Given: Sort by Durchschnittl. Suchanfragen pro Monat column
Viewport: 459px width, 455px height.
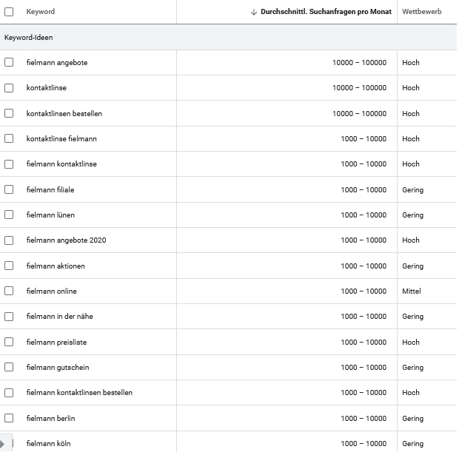Looking at the screenshot, I should point(326,12).
